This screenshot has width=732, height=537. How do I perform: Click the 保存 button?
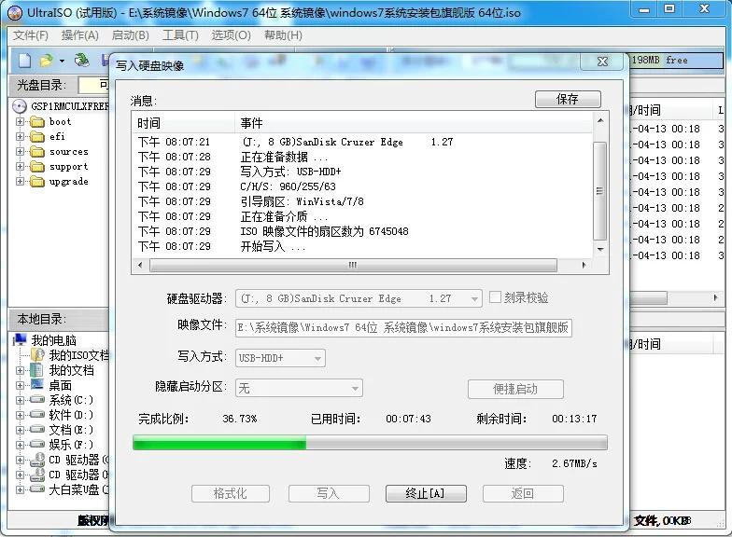[568, 99]
